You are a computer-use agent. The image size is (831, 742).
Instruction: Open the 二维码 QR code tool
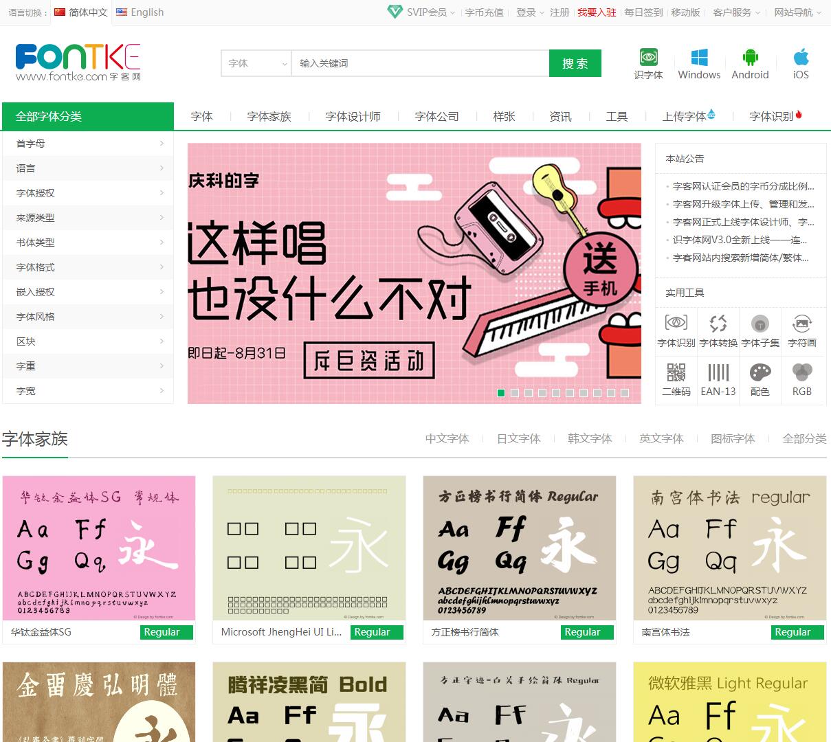(x=676, y=372)
